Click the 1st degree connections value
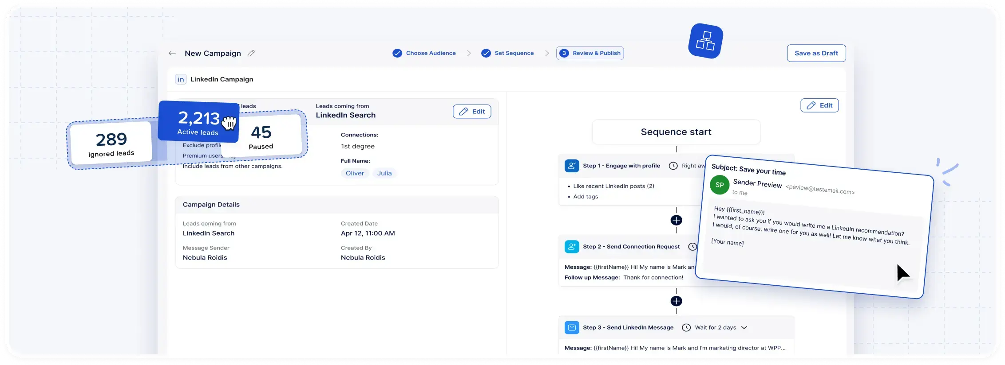 (358, 147)
